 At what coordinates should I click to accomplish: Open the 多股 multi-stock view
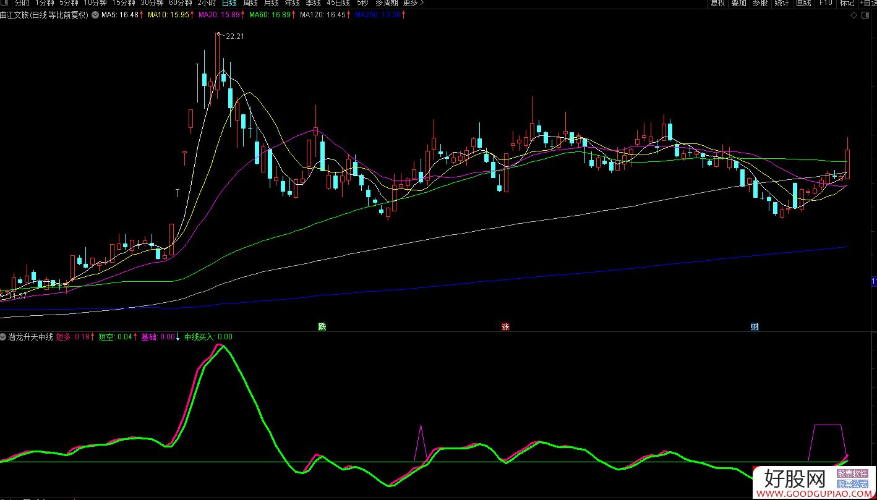[760, 3]
